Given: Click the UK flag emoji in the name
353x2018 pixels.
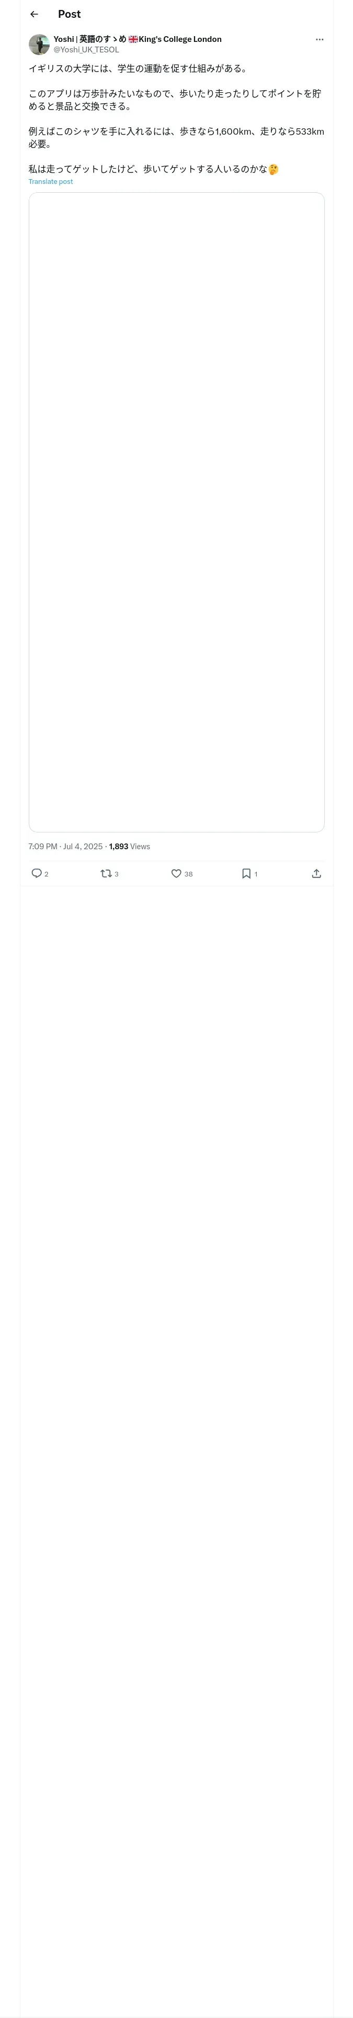Looking at the screenshot, I should 133,39.
